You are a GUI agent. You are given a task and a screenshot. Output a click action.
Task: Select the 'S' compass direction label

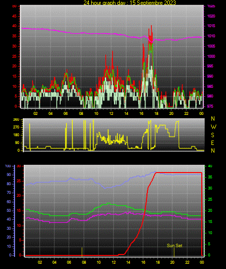pos(213,135)
